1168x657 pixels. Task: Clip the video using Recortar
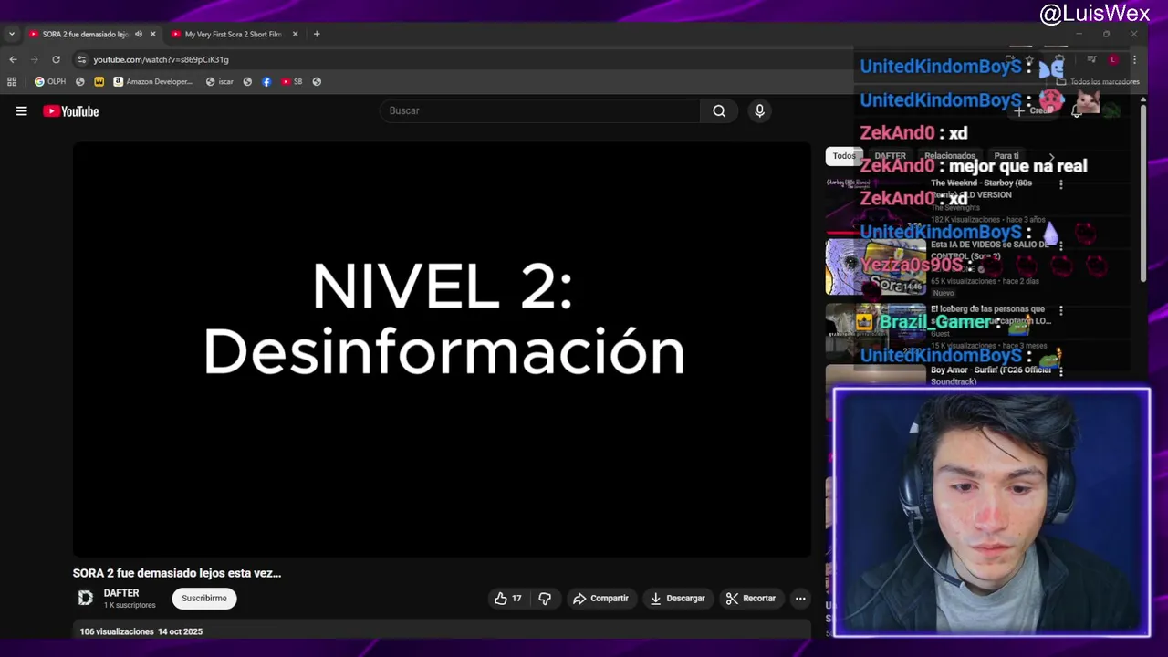(x=751, y=599)
